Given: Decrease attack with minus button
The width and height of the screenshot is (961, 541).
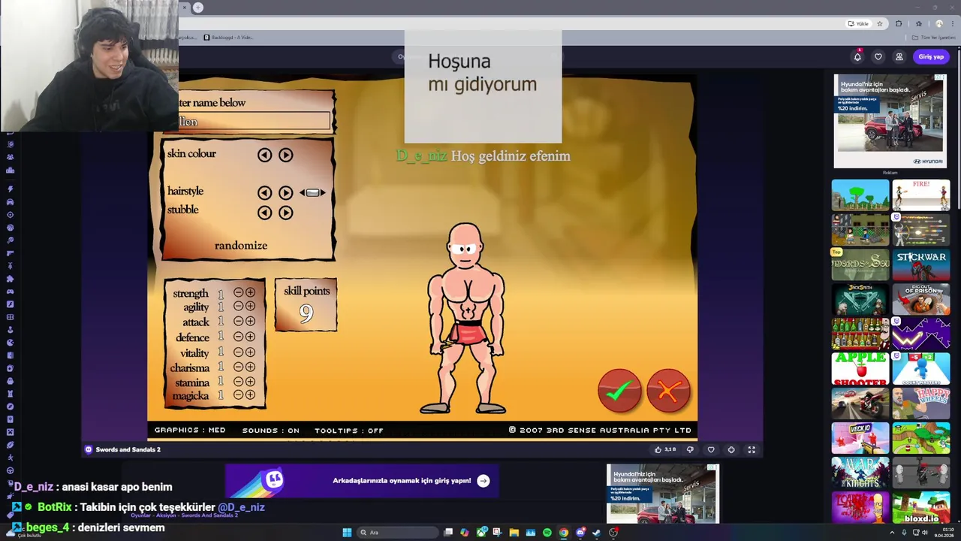Looking at the screenshot, I should (239, 321).
